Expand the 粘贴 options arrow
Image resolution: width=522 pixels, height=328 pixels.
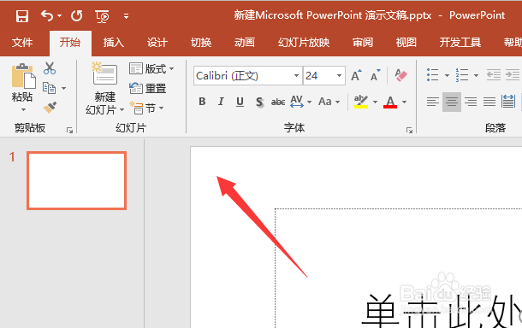23,109
